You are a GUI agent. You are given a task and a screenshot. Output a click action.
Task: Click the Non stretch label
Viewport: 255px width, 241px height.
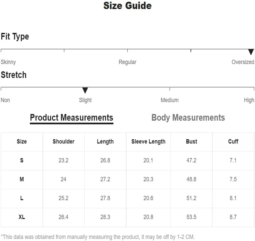tap(5, 100)
